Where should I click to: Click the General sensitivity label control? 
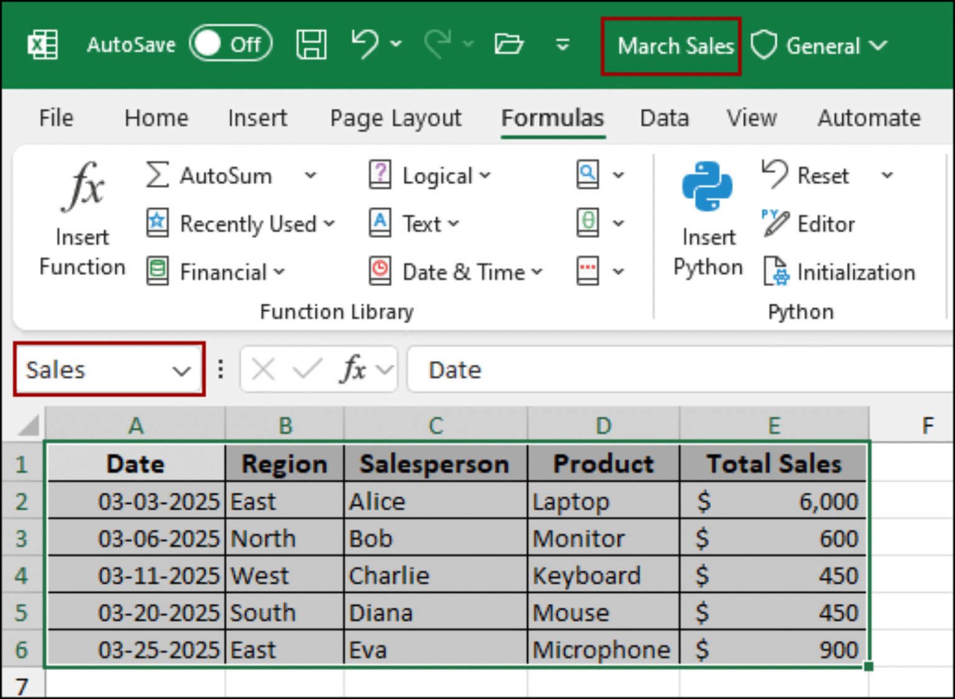coord(822,45)
